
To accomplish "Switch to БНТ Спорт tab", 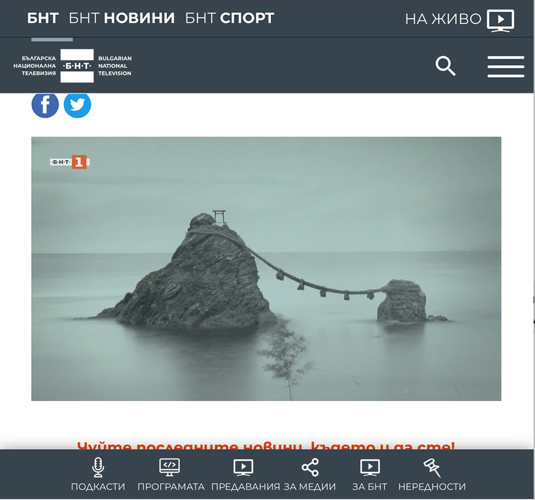I will pos(230,18).
